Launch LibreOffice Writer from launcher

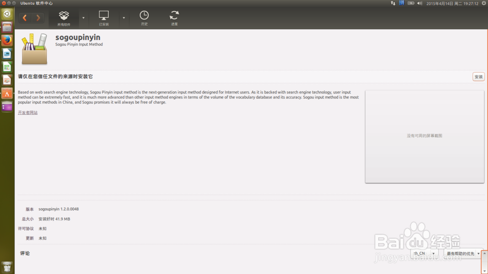[x=7, y=54]
